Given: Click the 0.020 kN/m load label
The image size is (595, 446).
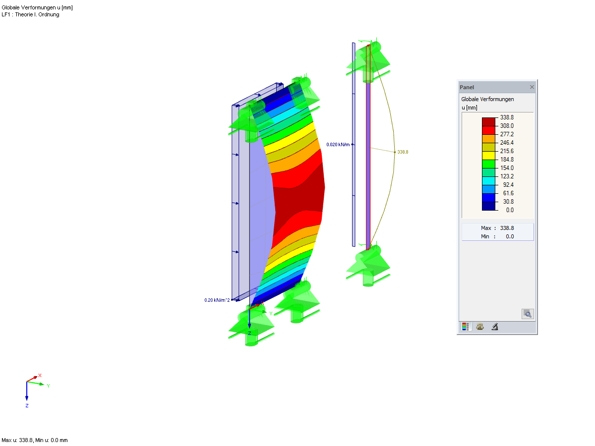Looking at the screenshot, I should 338,144.
